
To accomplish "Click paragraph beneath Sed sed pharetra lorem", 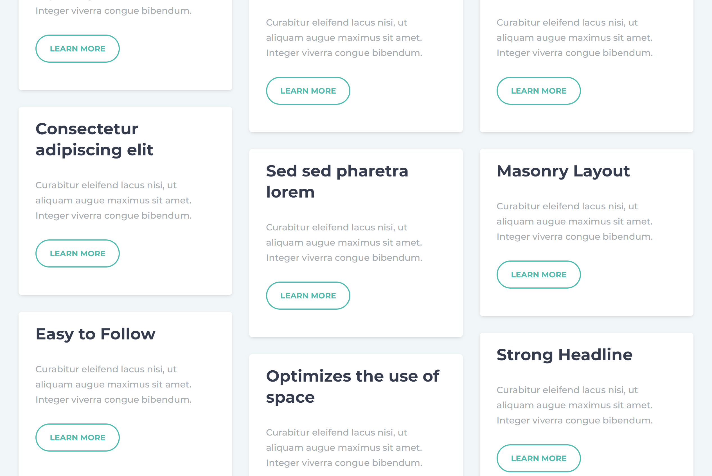I will 344,242.
